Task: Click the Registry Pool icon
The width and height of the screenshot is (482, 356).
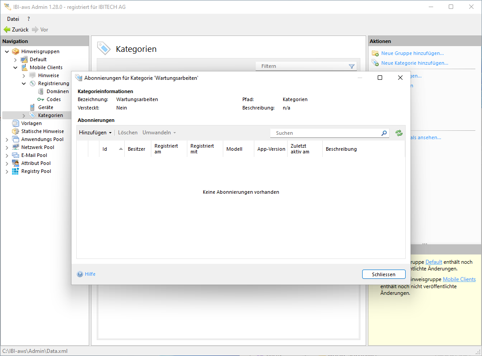Action: pos(16,171)
